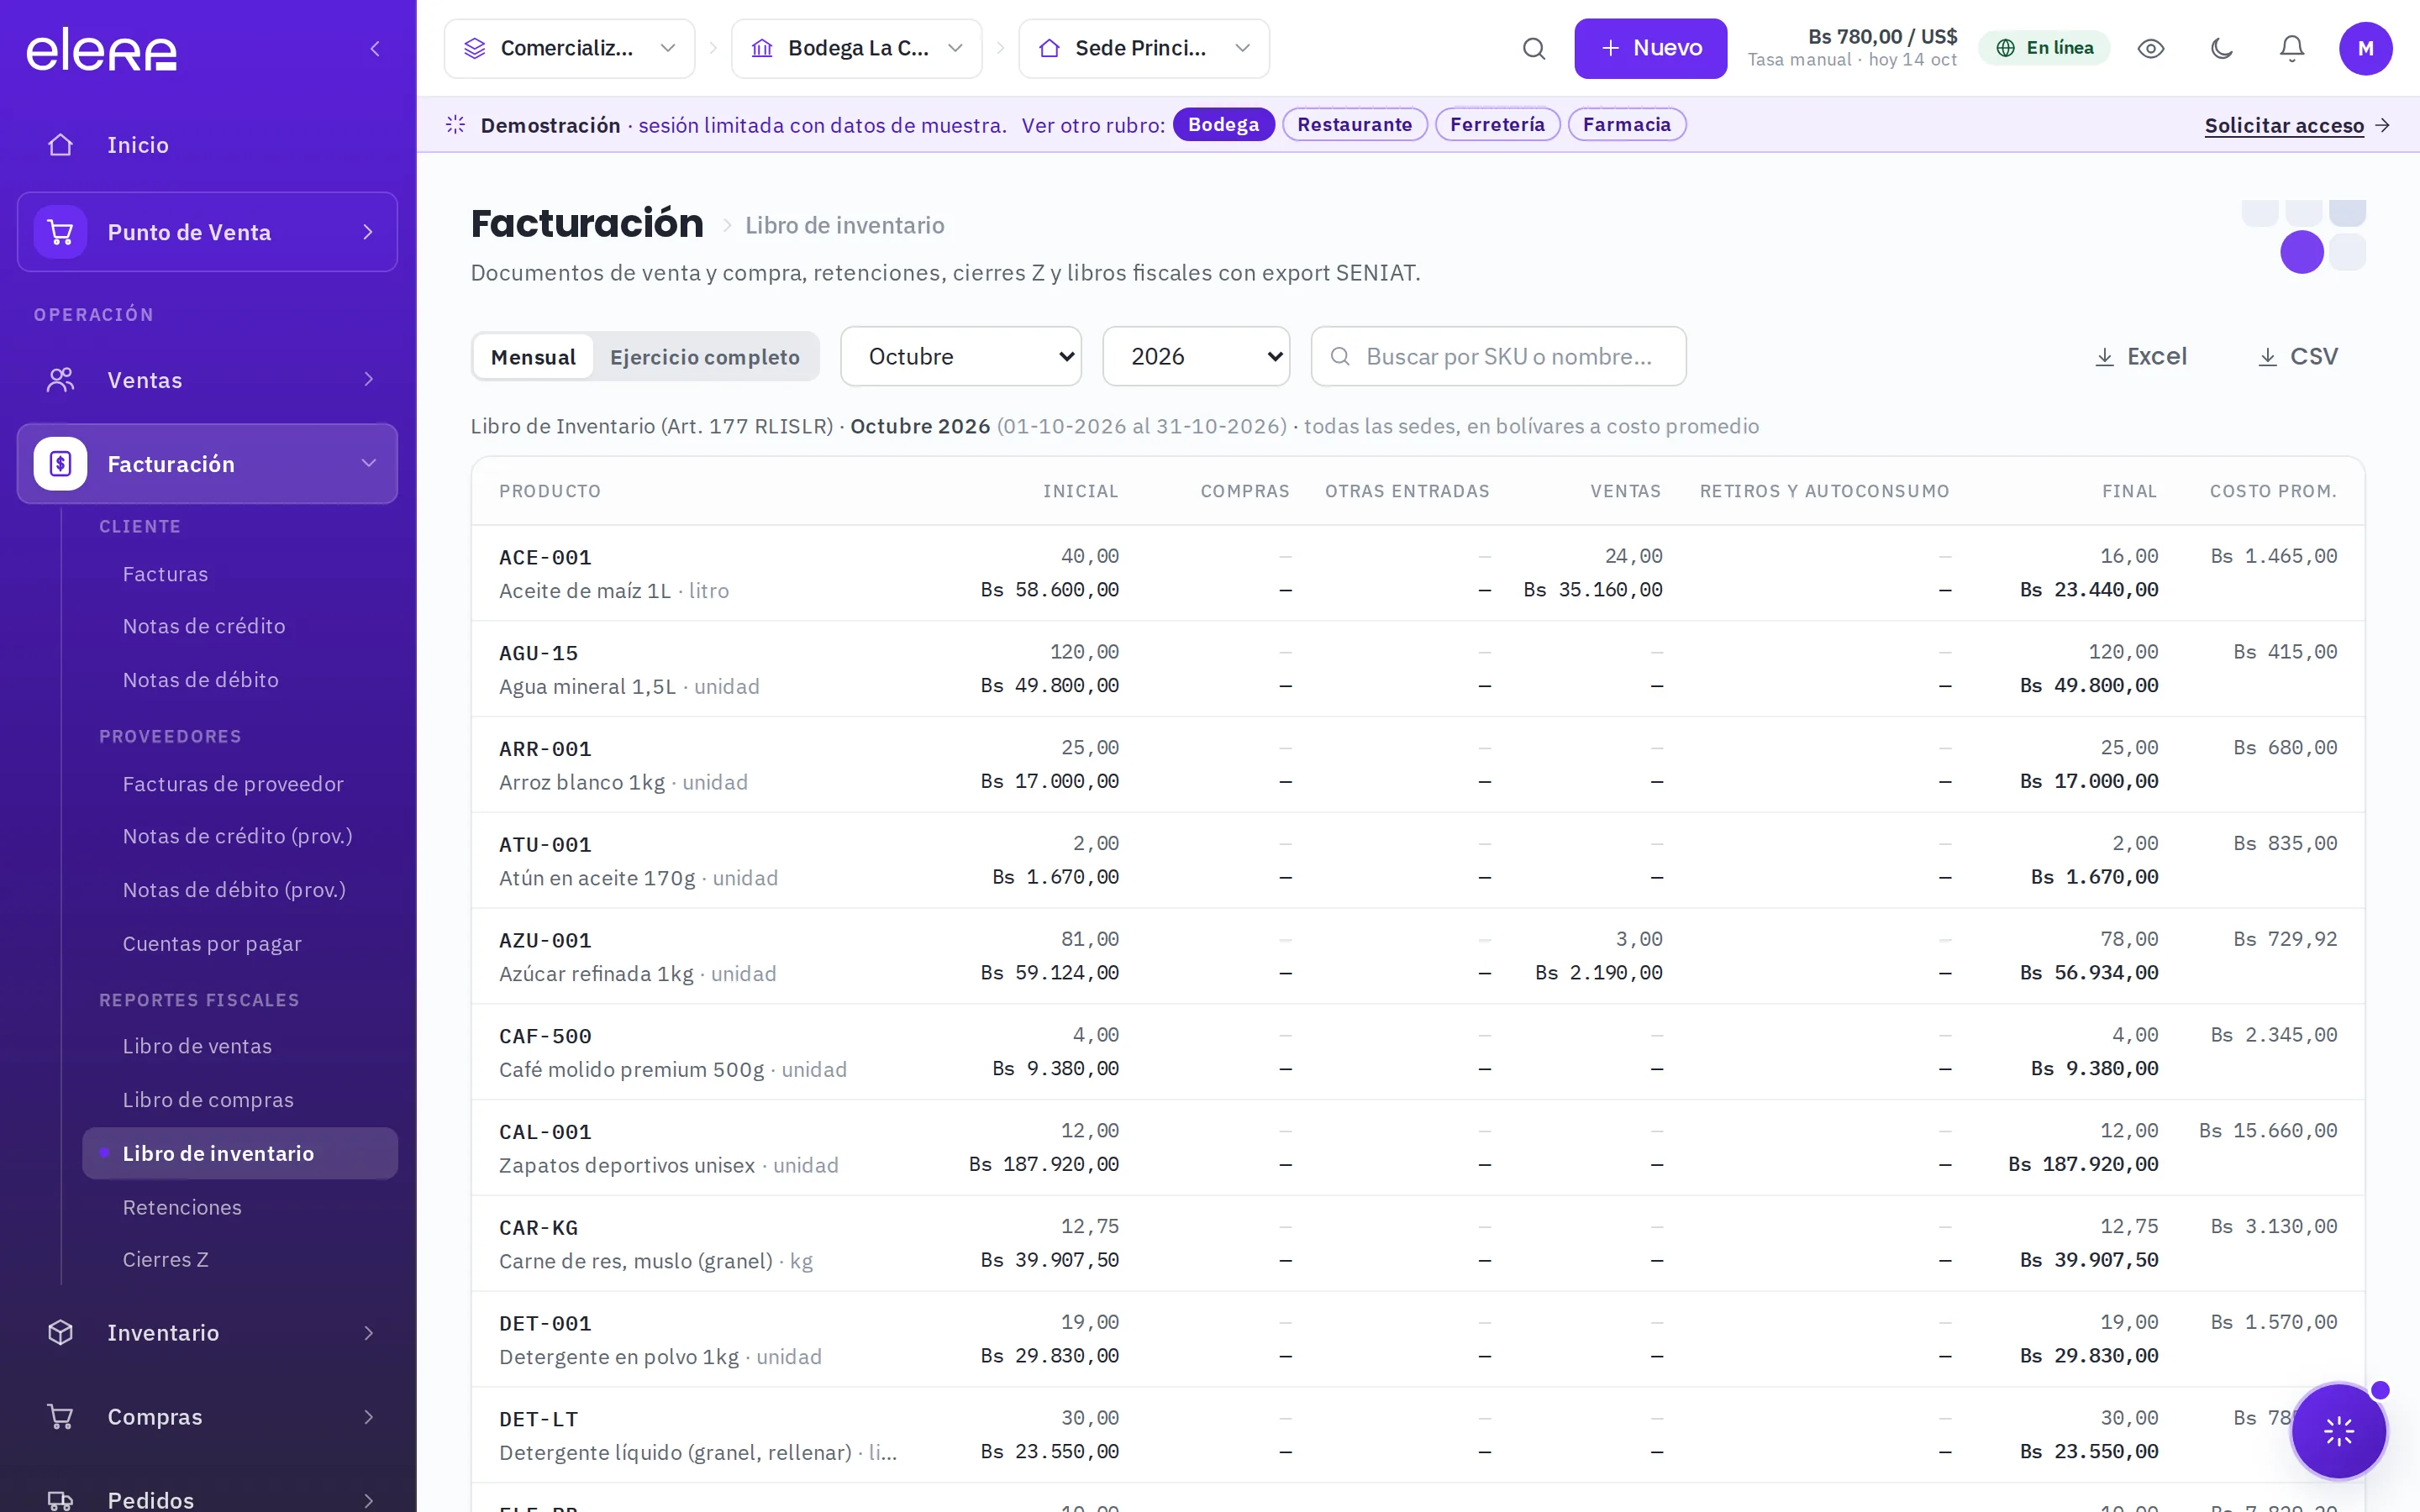The width and height of the screenshot is (2420, 1512).
Task: Open the Comercializ... company dropdown
Action: pos(569,48)
